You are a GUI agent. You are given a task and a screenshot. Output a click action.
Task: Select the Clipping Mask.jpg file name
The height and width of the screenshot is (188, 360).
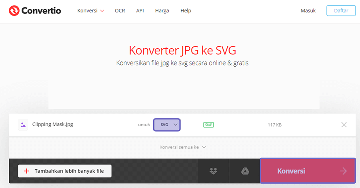click(52, 125)
